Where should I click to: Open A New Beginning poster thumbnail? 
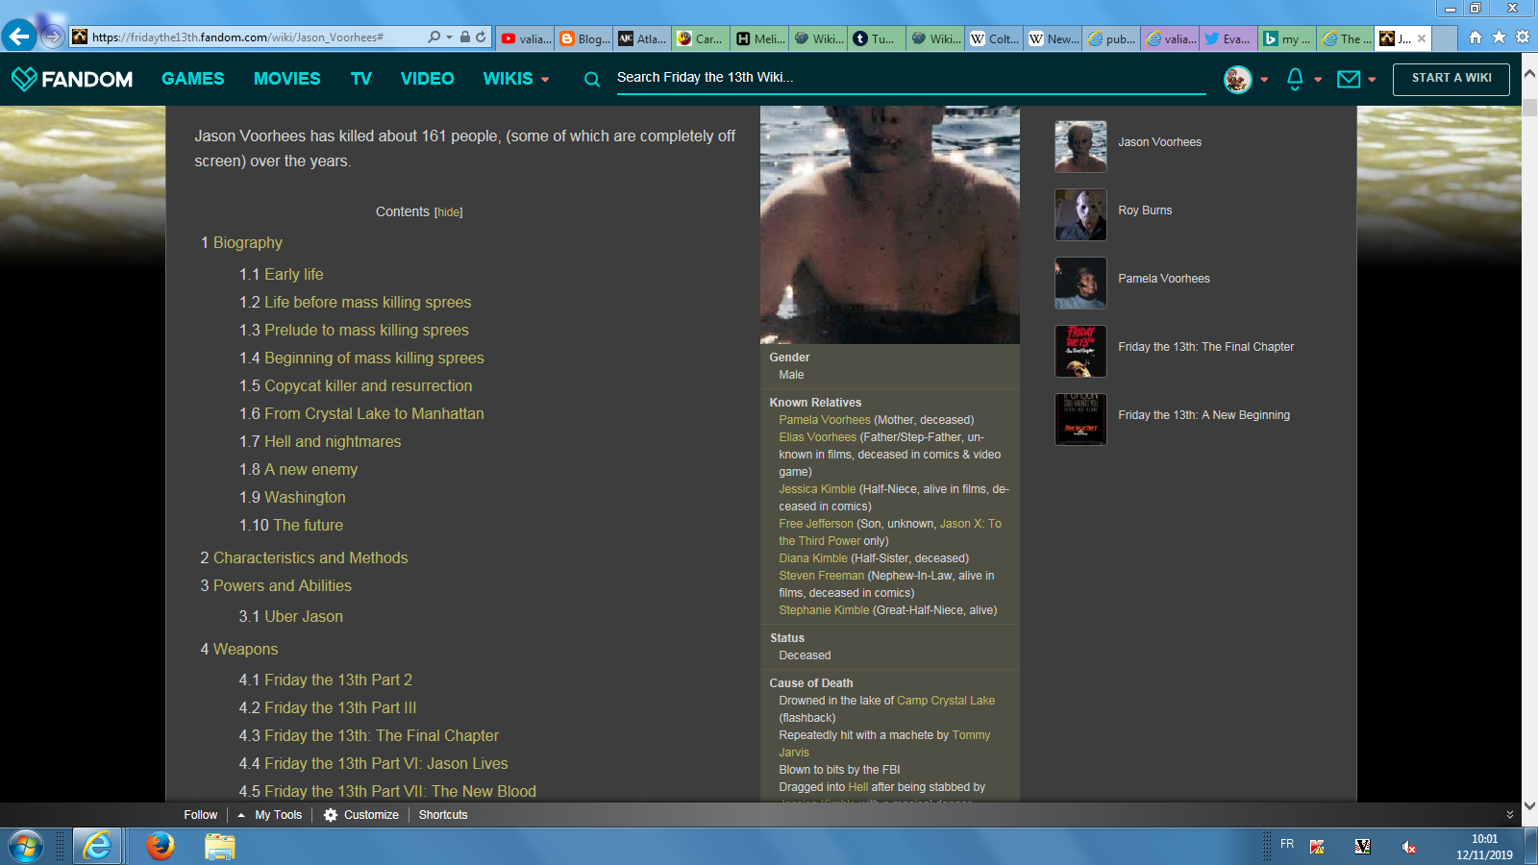[1080, 419]
